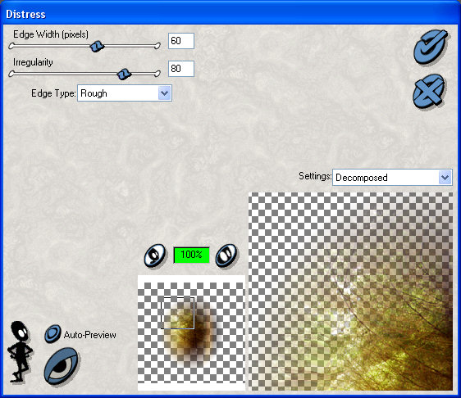Screen dimensions: 461x398
Task: Apply effect with the checkmark OK icon
Action: click(431, 47)
